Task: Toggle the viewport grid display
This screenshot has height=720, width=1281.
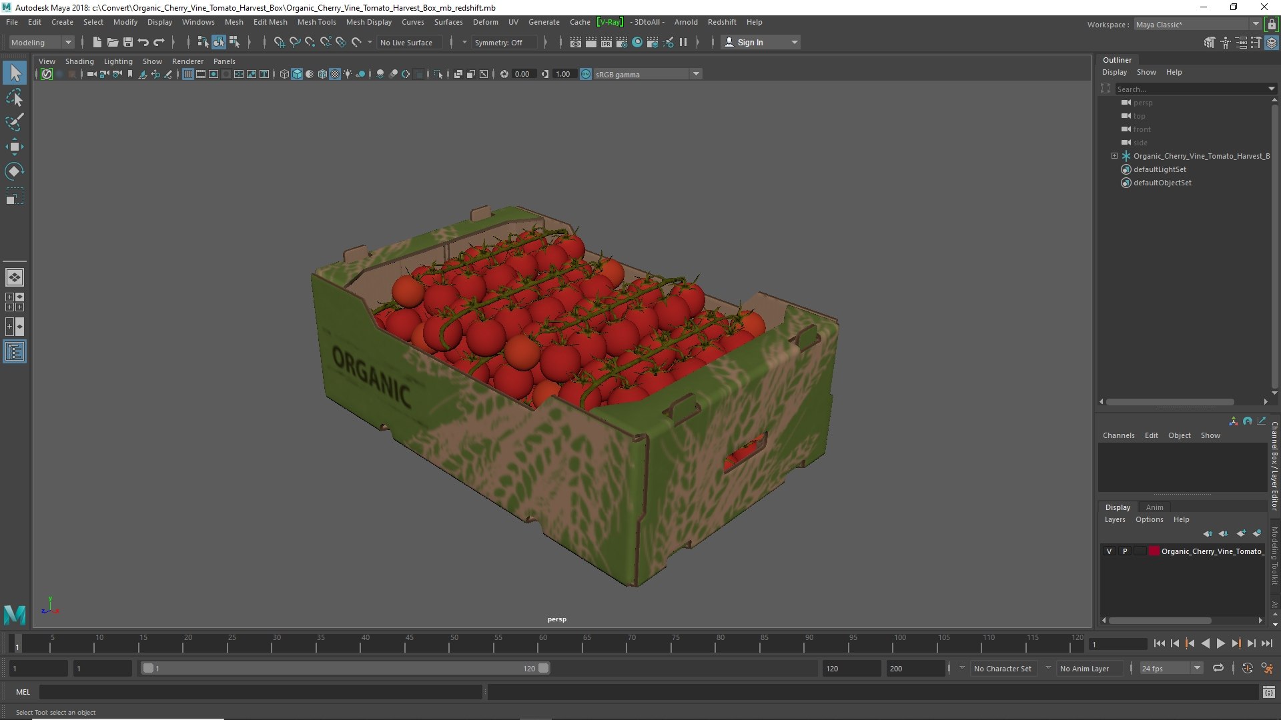Action: [x=188, y=74]
